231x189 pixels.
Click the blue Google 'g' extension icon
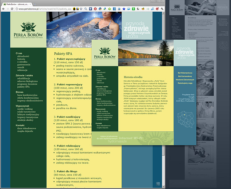[114, 9]
